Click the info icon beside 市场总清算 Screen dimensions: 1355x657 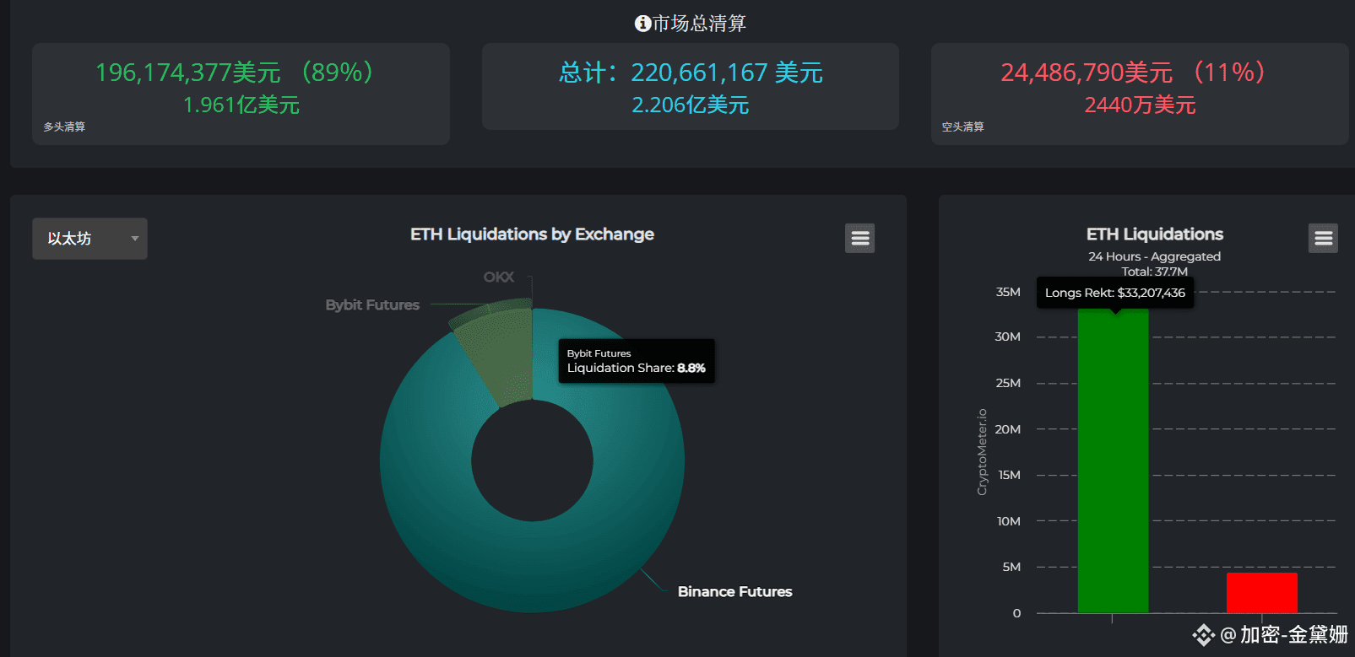point(642,24)
